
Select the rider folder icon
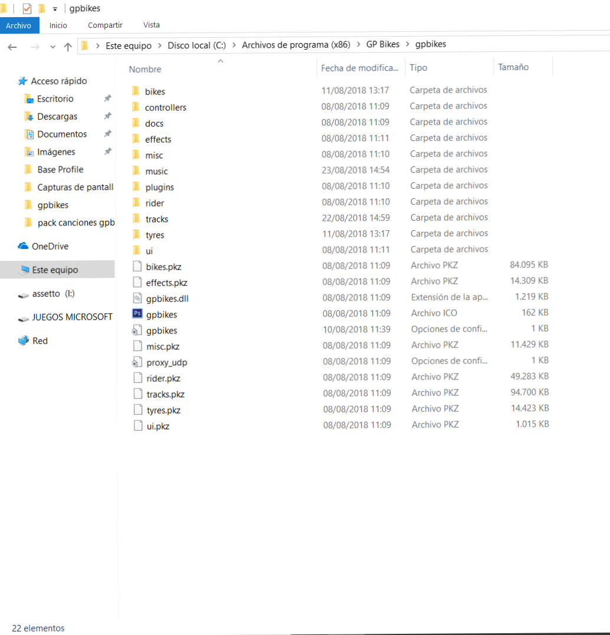136,202
